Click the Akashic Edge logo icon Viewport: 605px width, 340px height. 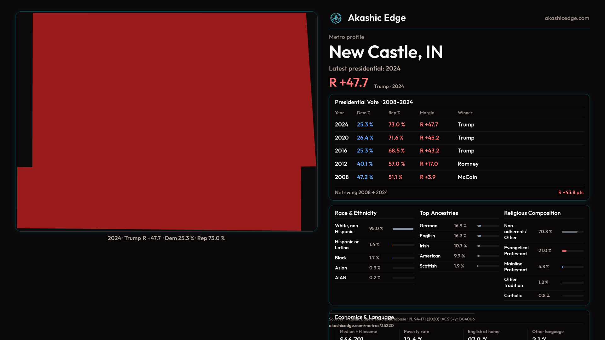pyautogui.click(x=336, y=18)
